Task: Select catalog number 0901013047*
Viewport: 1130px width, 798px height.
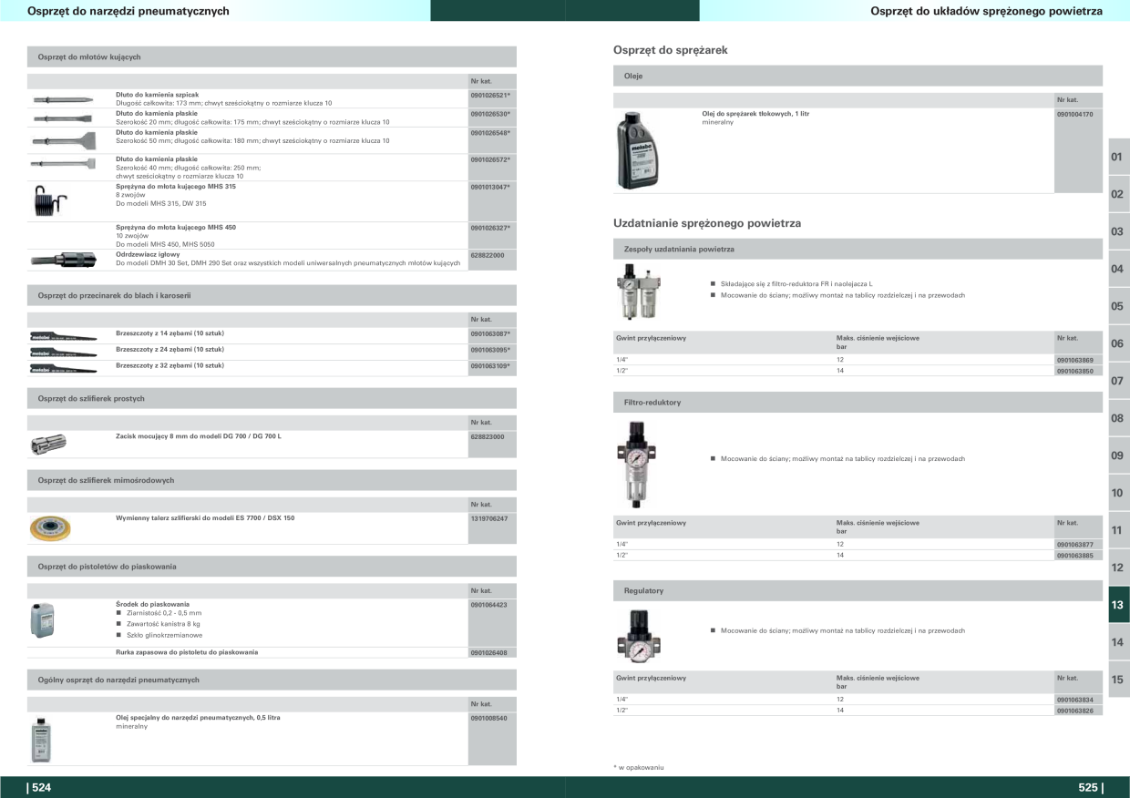Action: pos(490,187)
